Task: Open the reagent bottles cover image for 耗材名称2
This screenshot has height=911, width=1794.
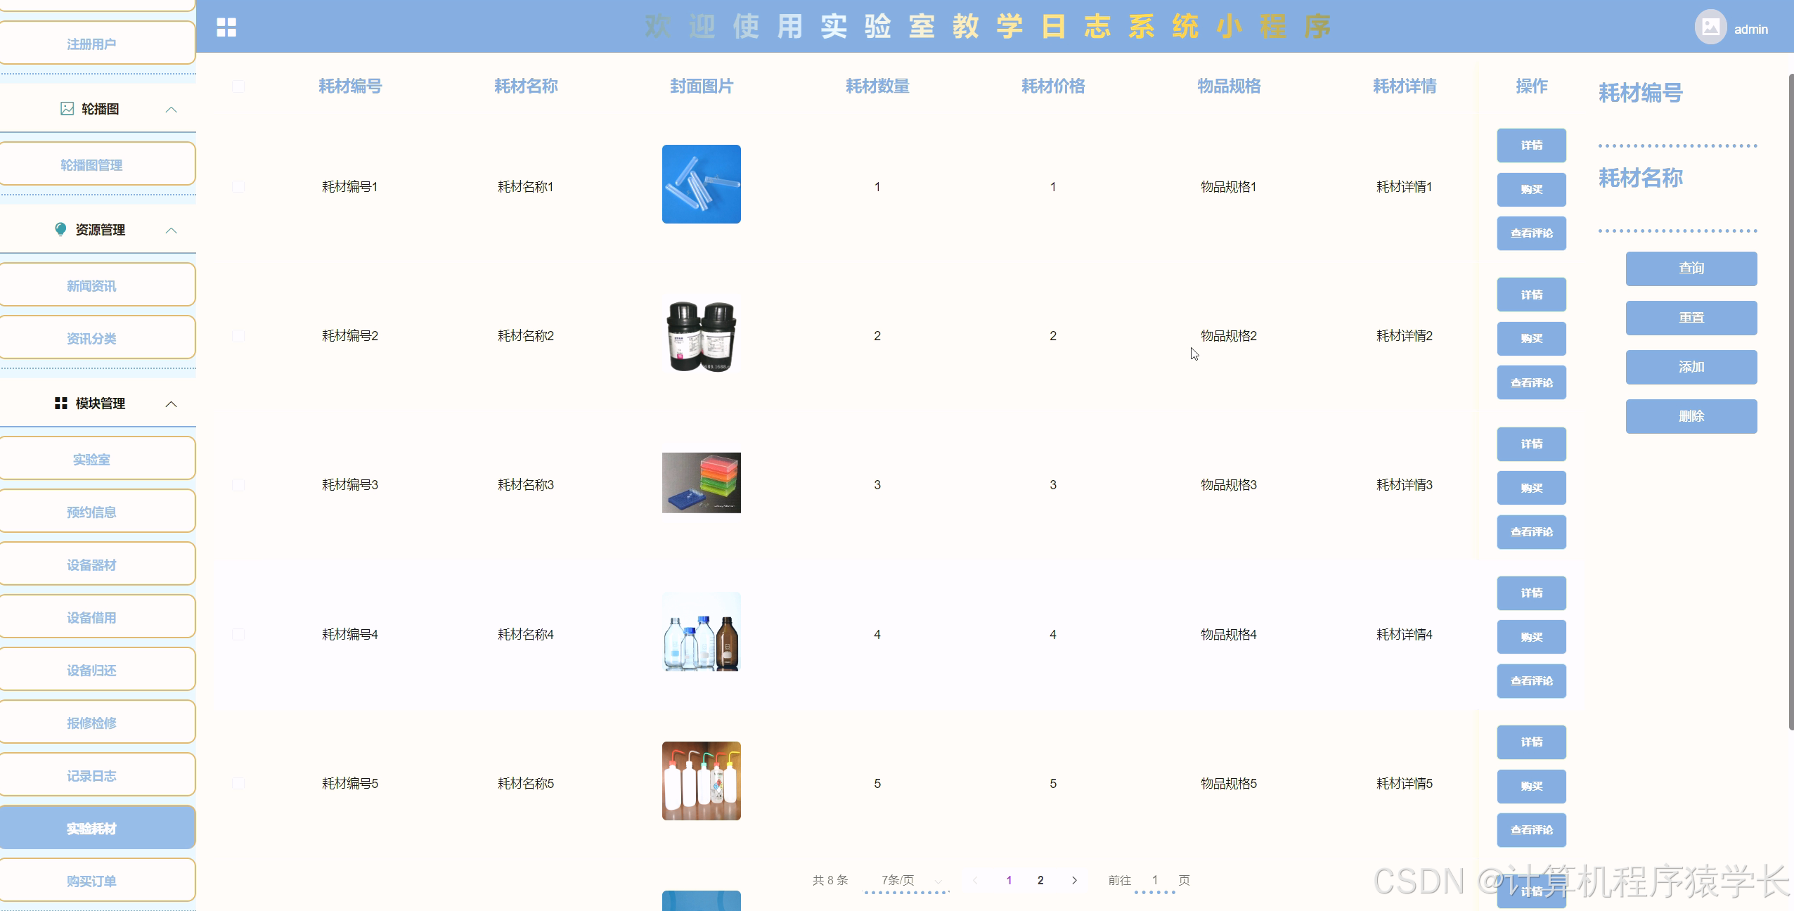Action: click(x=702, y=336)
